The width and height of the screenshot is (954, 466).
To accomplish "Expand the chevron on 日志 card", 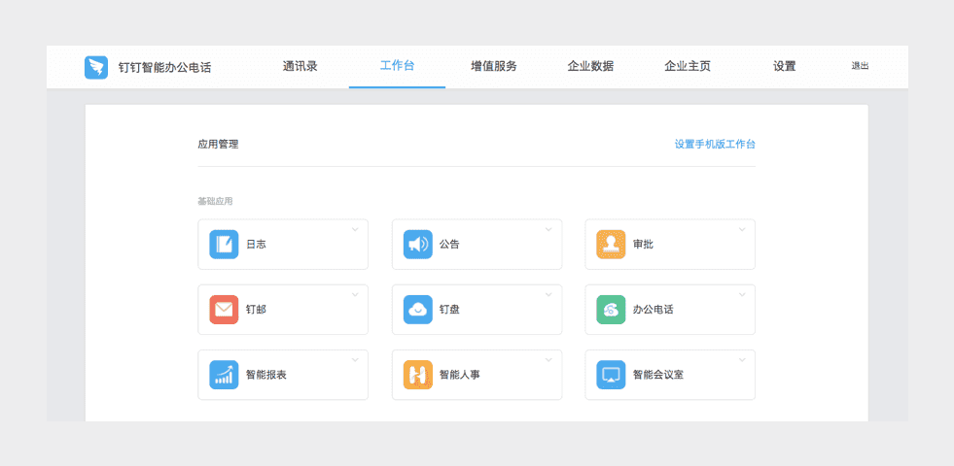I will 355,229.
